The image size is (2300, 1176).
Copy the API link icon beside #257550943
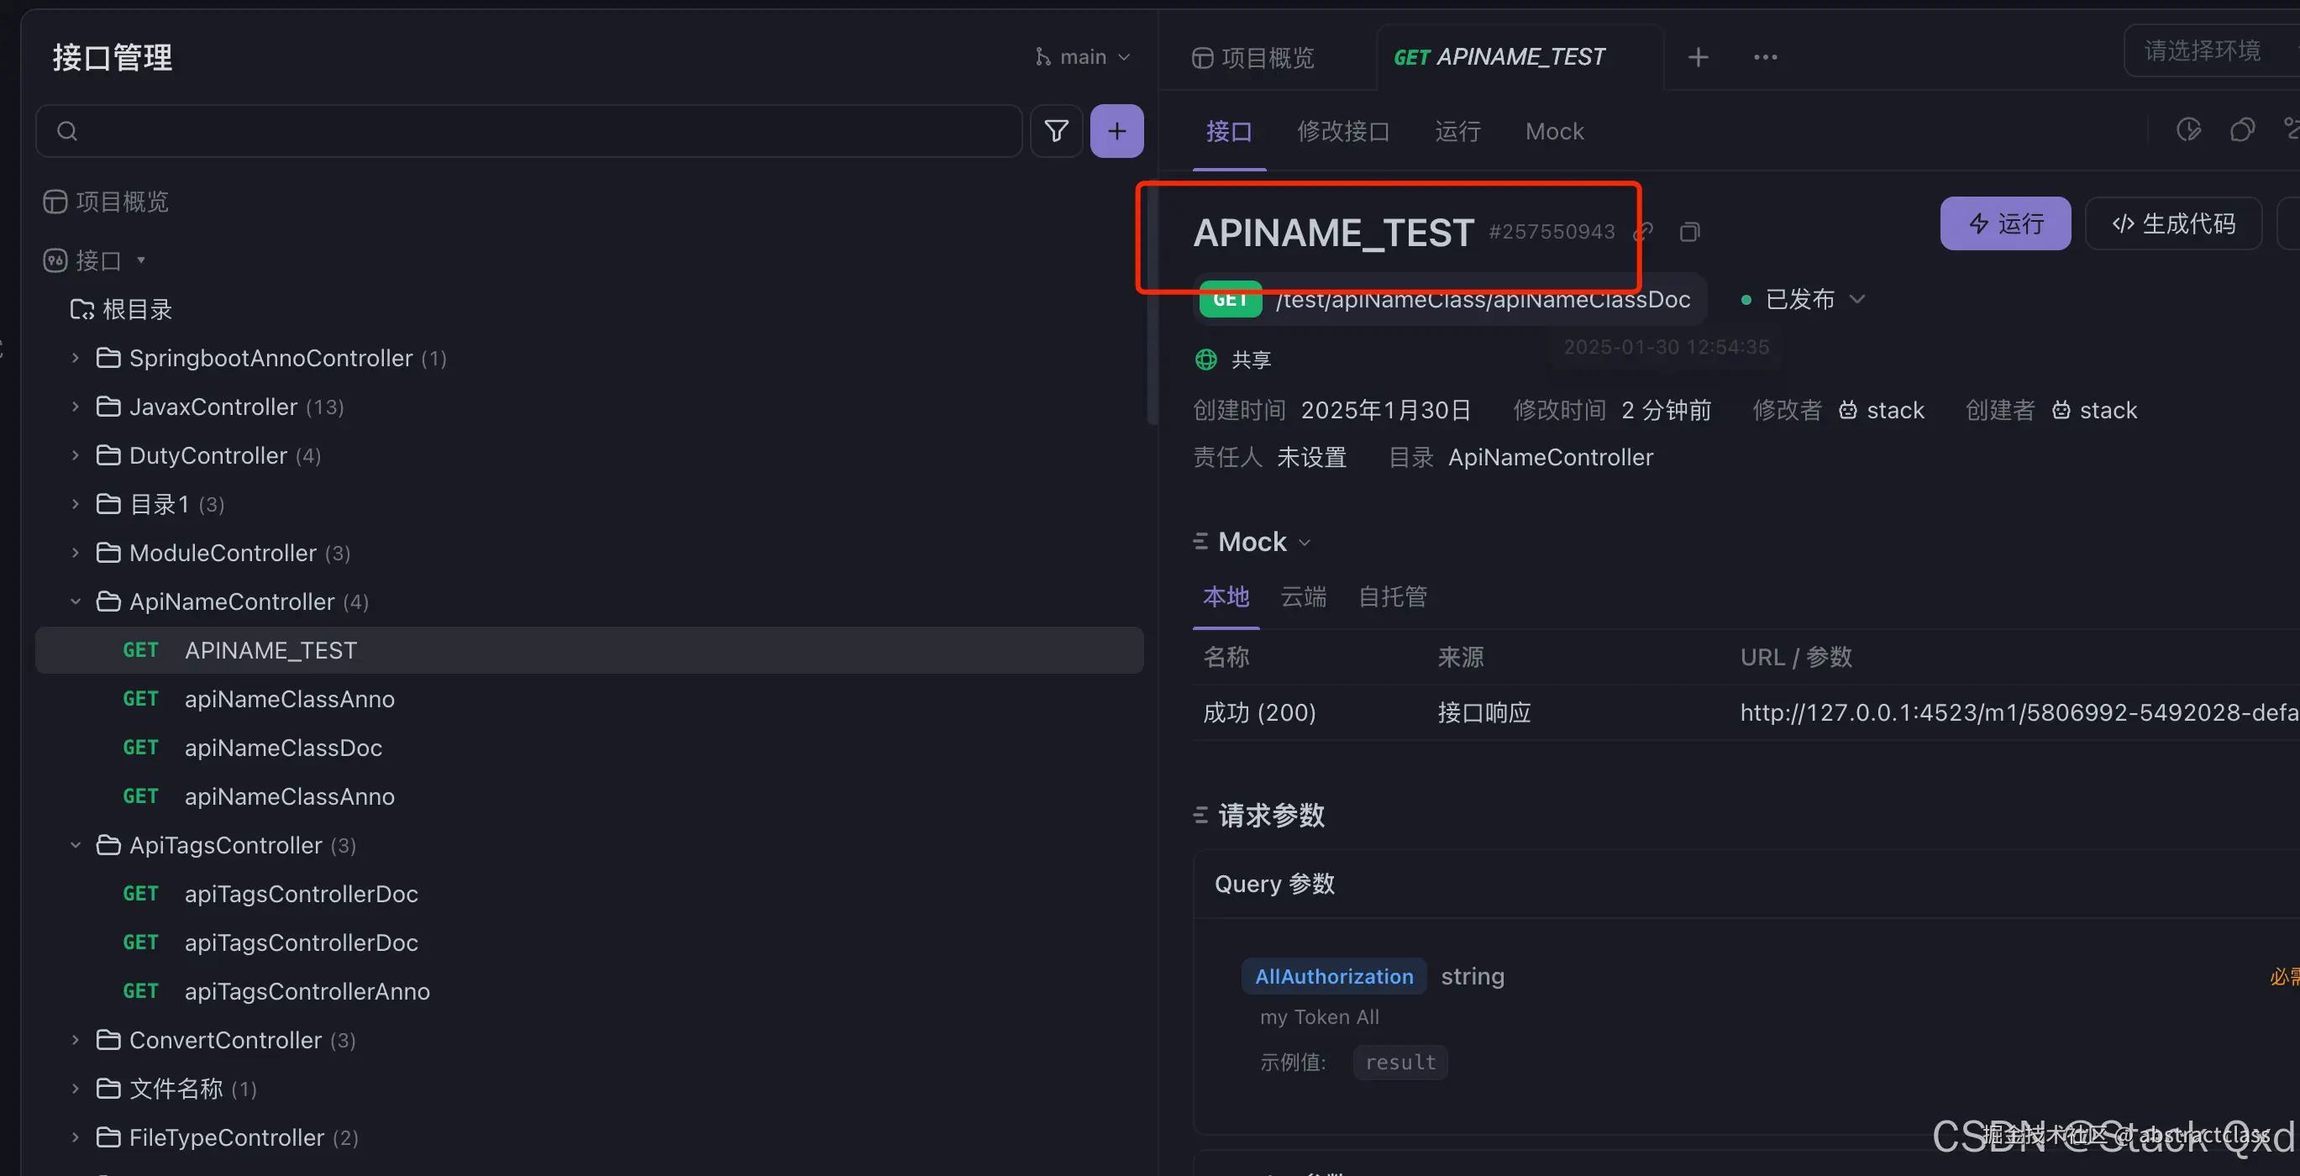click(1643, 231)
